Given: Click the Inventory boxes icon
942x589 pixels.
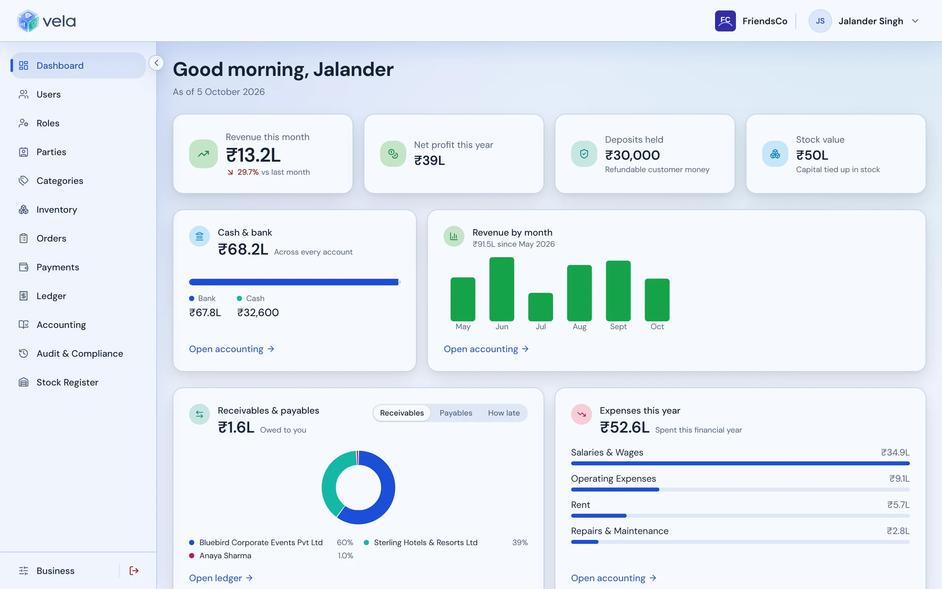Looking at the screenshot, I should [x=24, y=209].
